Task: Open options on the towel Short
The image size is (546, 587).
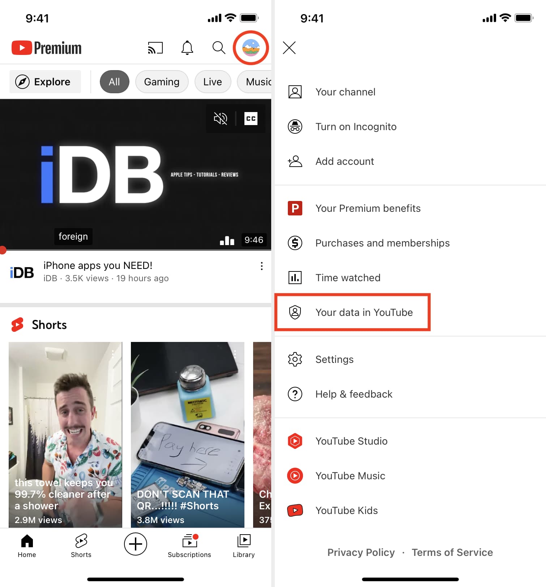Action: pos(113,354)
